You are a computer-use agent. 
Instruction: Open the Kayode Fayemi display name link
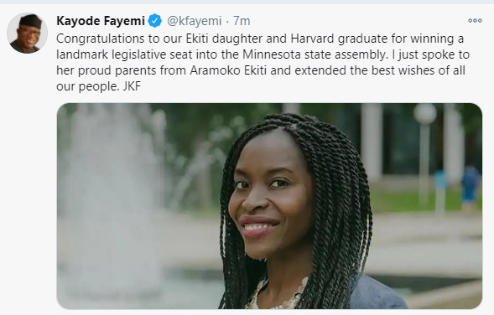pyautogui.click(x=101, y=21)
